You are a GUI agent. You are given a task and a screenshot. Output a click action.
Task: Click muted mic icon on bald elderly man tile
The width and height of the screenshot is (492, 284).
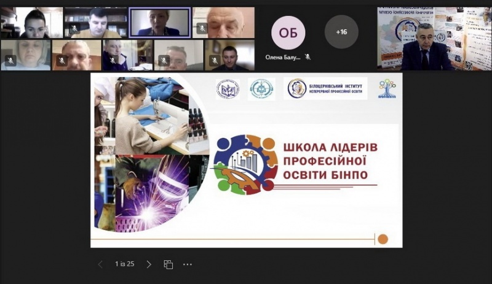coord(202,29)
